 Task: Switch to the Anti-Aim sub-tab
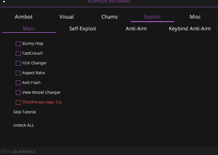136,28
